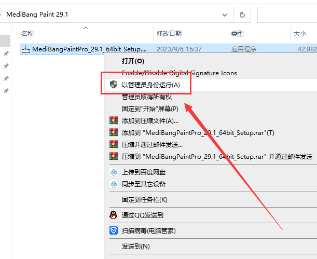Click WinRAR icon beside 压缩到 Setup.rar
317x259 pixels.
[x=114, y=156]
